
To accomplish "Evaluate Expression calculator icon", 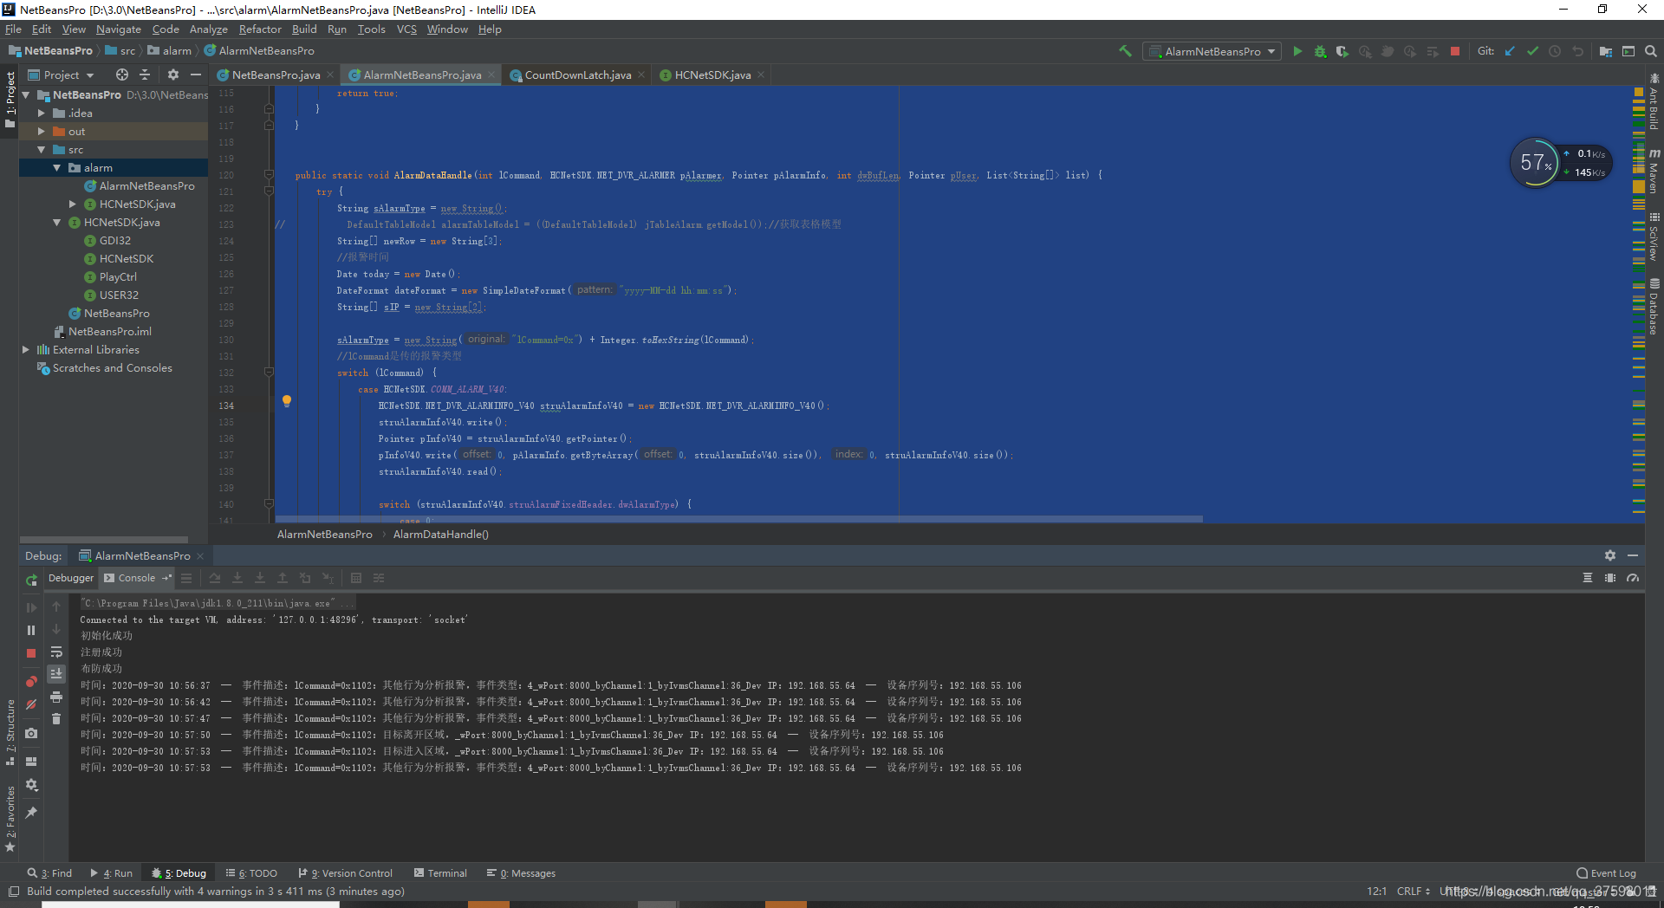I will (356, 578).
